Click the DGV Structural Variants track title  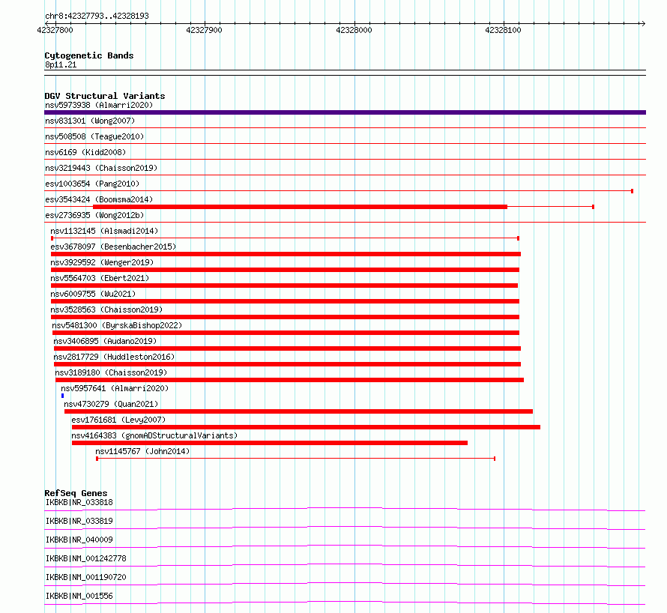(105, 96)
